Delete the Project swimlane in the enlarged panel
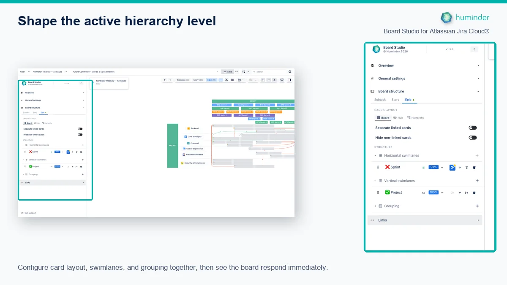 [x=474, y=193]
